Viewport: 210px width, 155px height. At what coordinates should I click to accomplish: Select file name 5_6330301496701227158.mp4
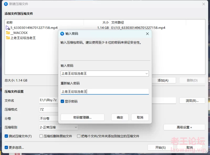[x=34, y=28]
